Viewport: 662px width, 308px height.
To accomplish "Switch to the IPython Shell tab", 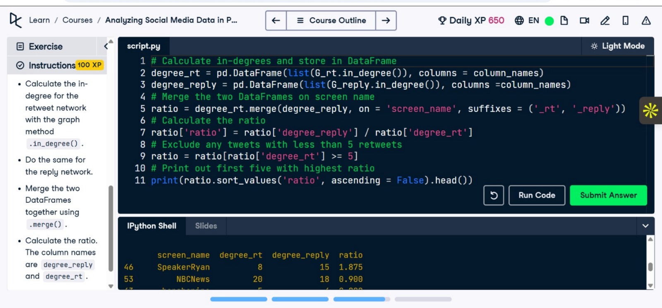I will tap(151, 226).
